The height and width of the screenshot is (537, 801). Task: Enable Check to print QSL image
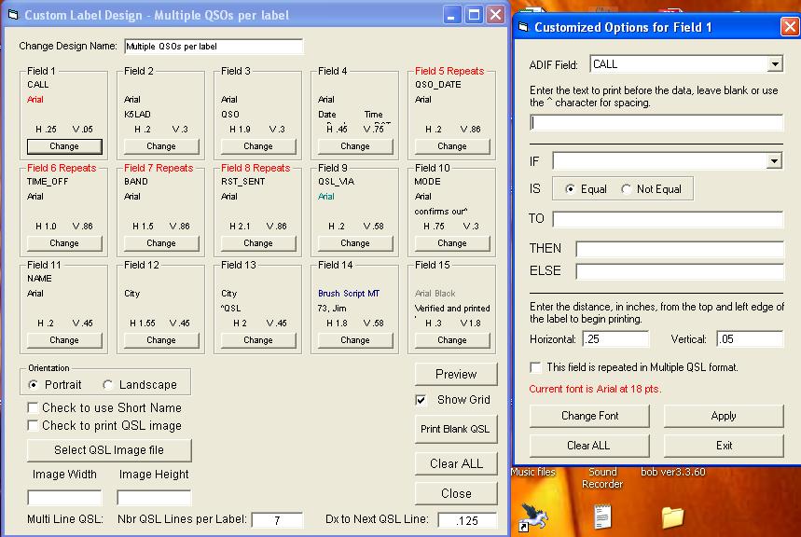pos(33,426)
